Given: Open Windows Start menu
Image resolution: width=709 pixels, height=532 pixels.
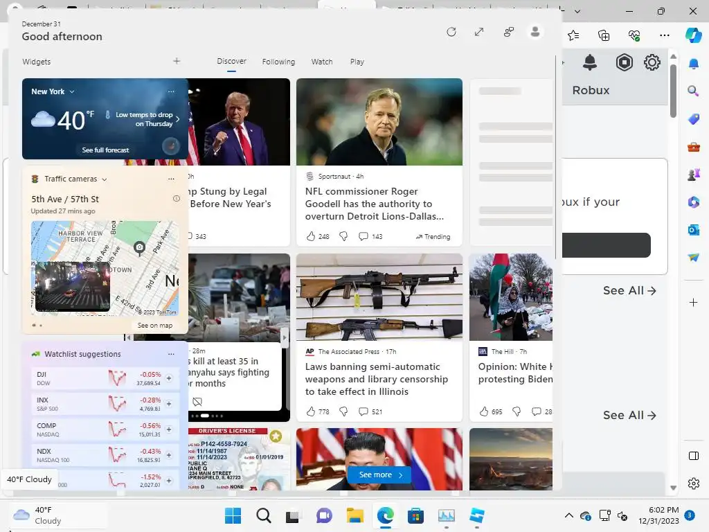Looking at the screenshot, I should pos(233,515).
